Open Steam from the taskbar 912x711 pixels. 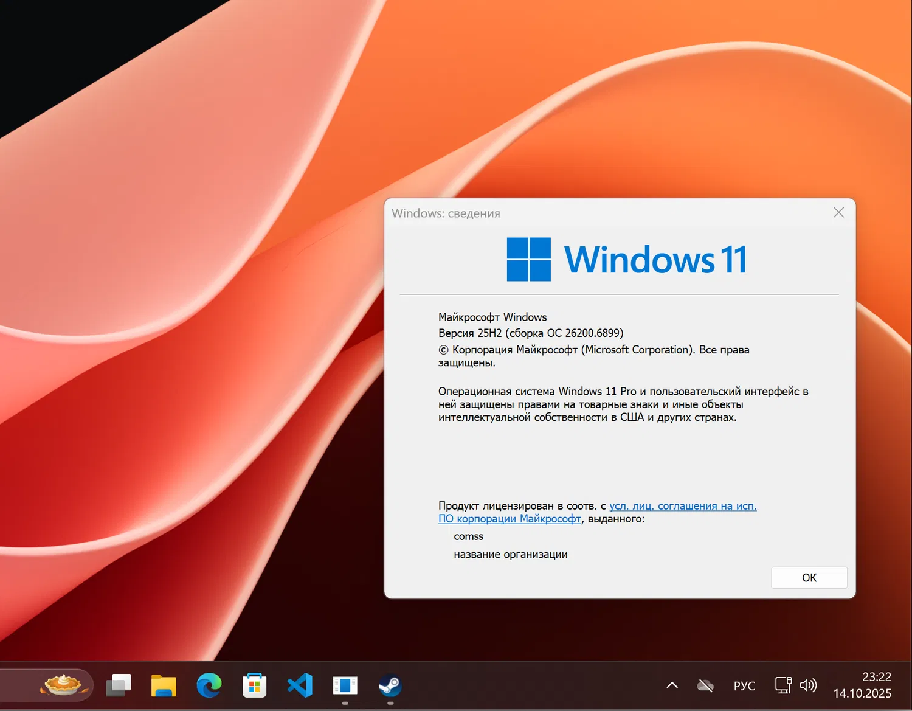[x=390, y=685]
